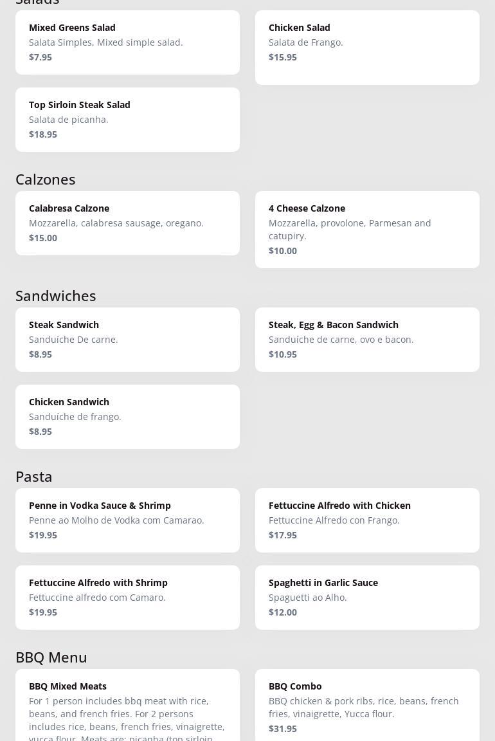This screenshot has width=495, height=741.
Task: Click the Pasta section heading
Action: pos(34,477)
